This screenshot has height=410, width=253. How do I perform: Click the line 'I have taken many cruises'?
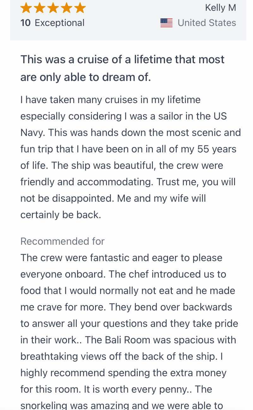(111, 100)
